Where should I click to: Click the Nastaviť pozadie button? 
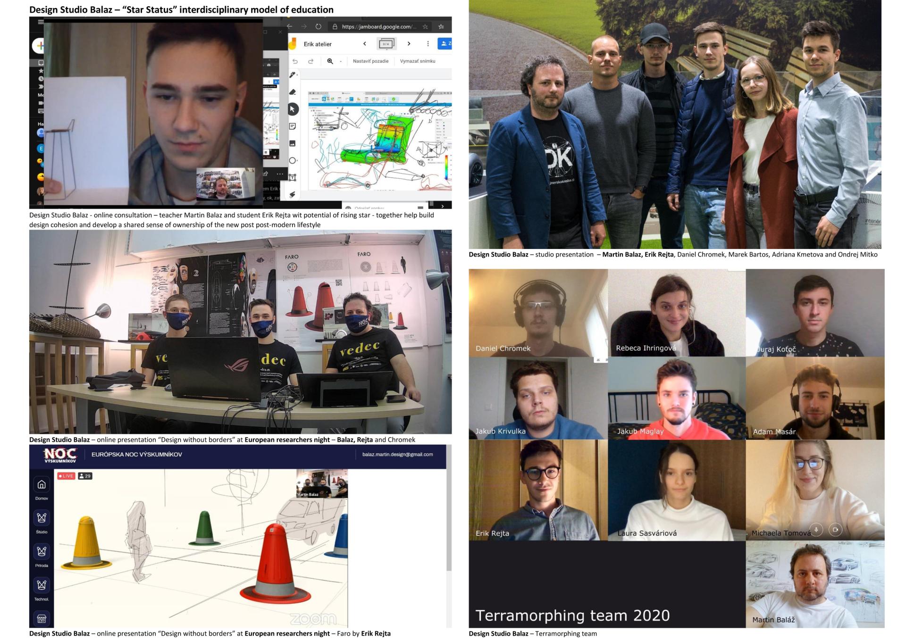[x=370, y=61]
